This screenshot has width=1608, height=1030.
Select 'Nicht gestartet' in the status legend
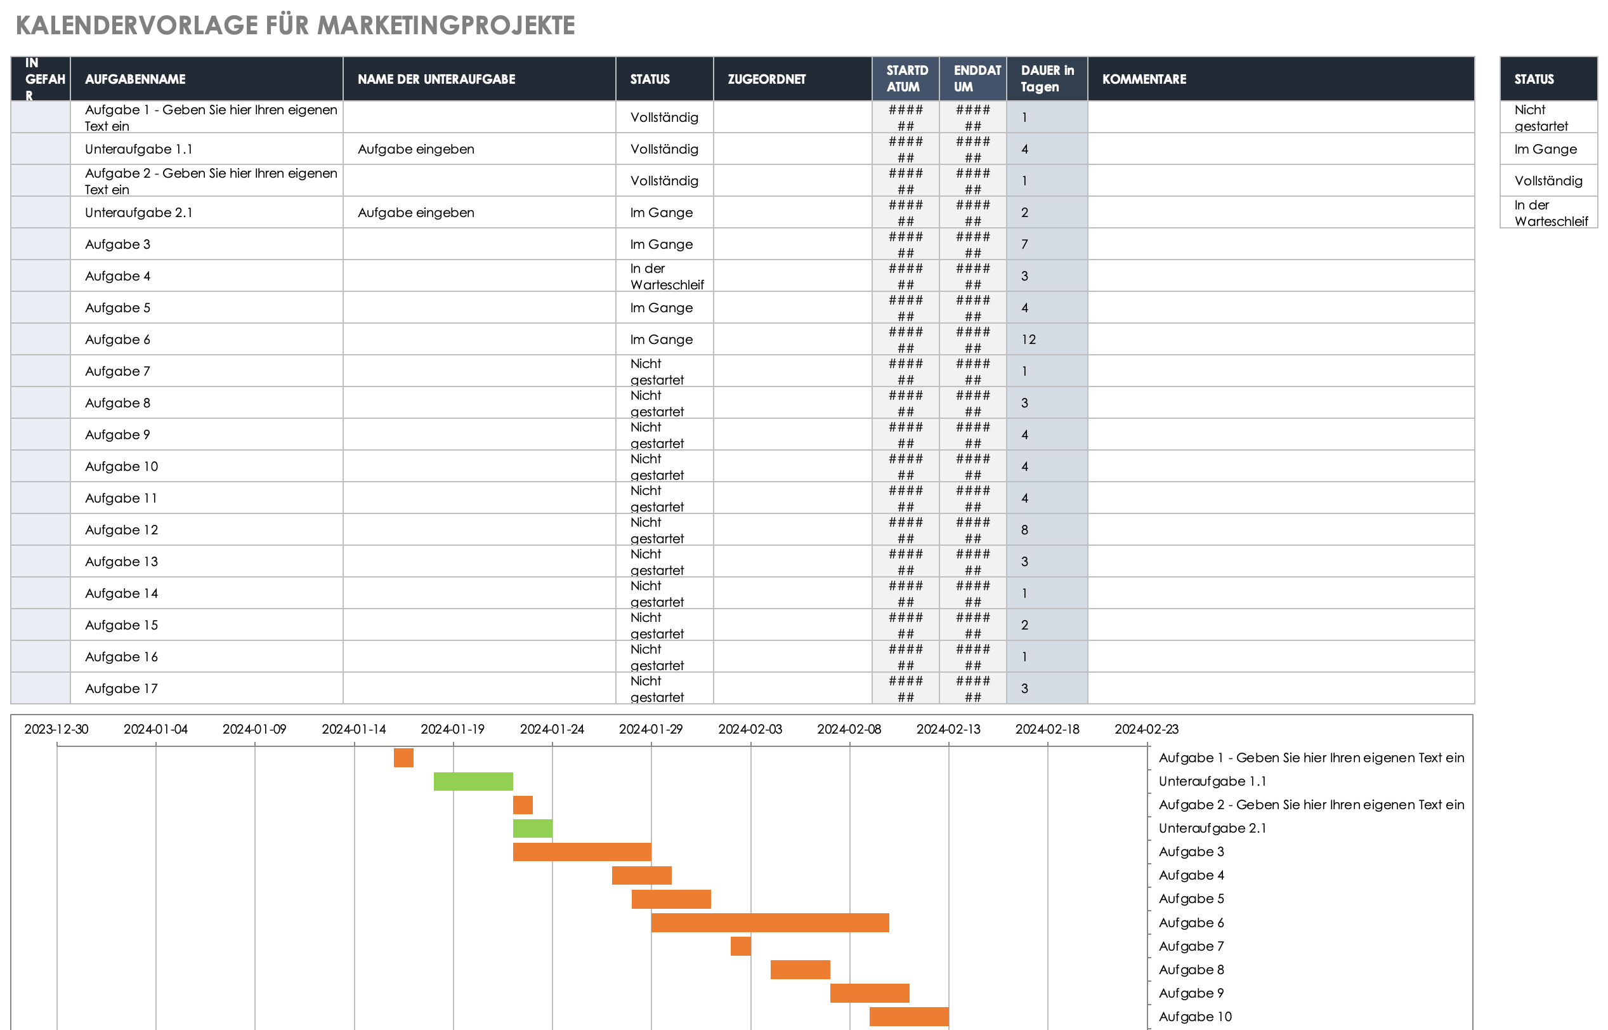1548,117
